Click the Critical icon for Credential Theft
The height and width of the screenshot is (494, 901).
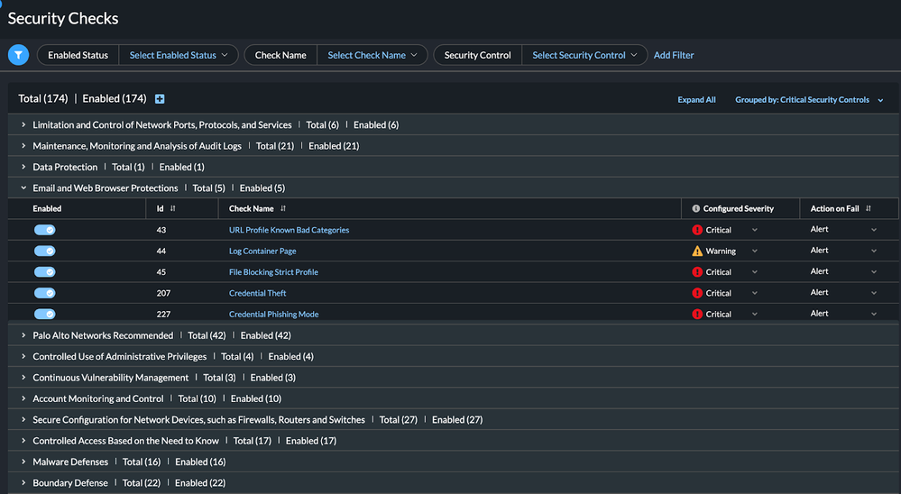click(697, 293)
